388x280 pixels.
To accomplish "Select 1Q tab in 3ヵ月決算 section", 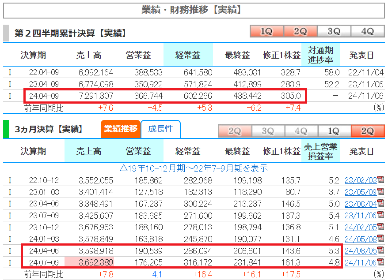I will (334, 131).
